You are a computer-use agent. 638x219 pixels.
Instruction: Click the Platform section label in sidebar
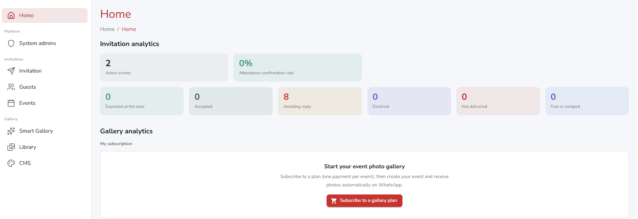[x=12, y=32]
